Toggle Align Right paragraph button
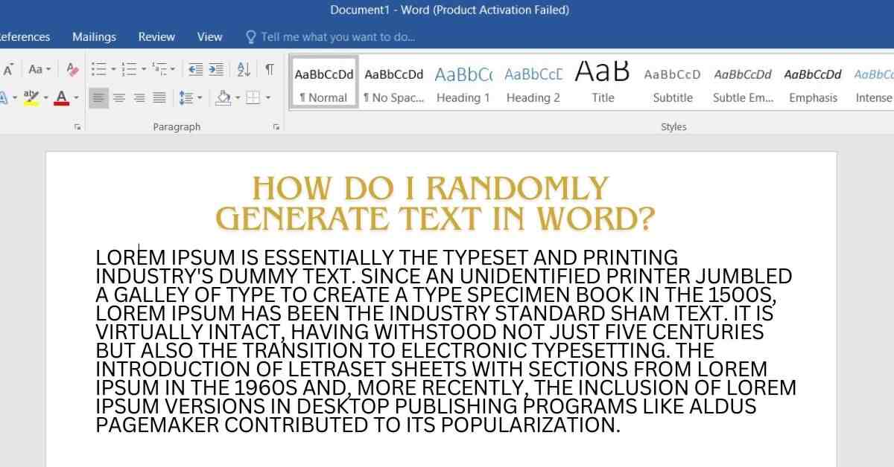 point(139,97)
